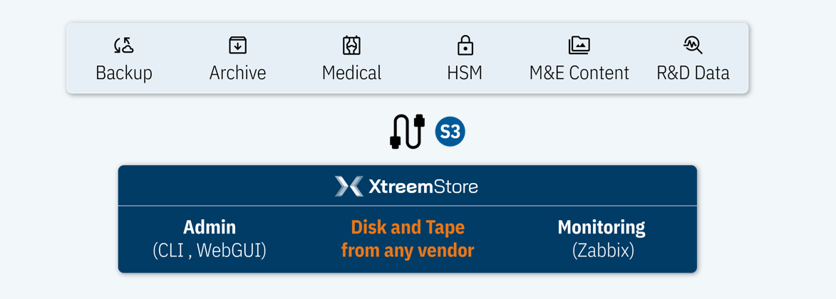
Task: Click the M&E Content image gallery icon
Action: [x=579, y=46]
